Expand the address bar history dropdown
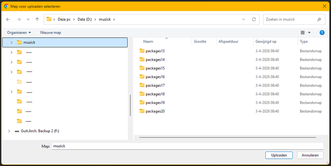This screenshot has height=166, width=331. [243, 19]
